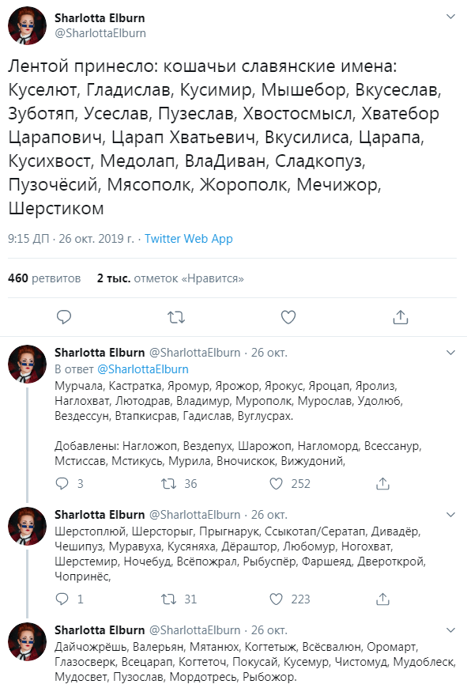Toggle like on the reply with 223 likes
467x688 pixels.
(x=276, y=600)
